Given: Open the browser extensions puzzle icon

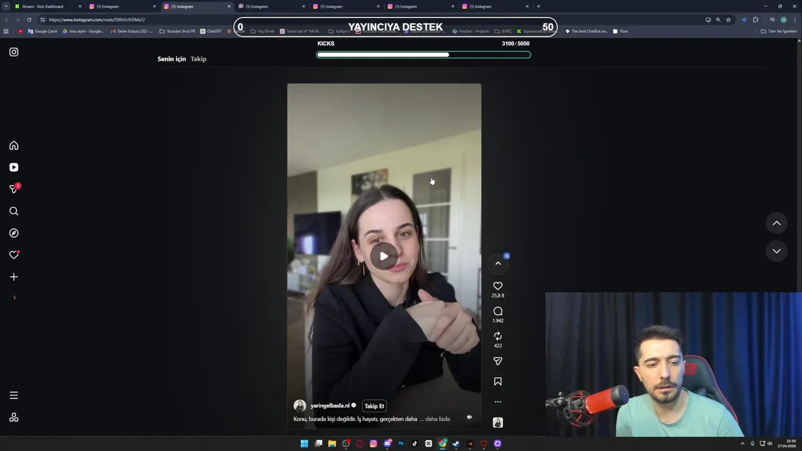Looking at the screenshot, I should [755, 19].
